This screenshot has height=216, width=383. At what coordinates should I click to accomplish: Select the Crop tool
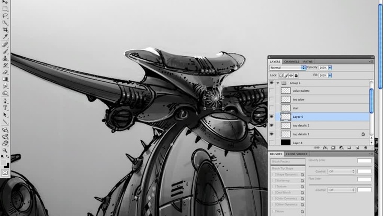click(x=5, y=29)
